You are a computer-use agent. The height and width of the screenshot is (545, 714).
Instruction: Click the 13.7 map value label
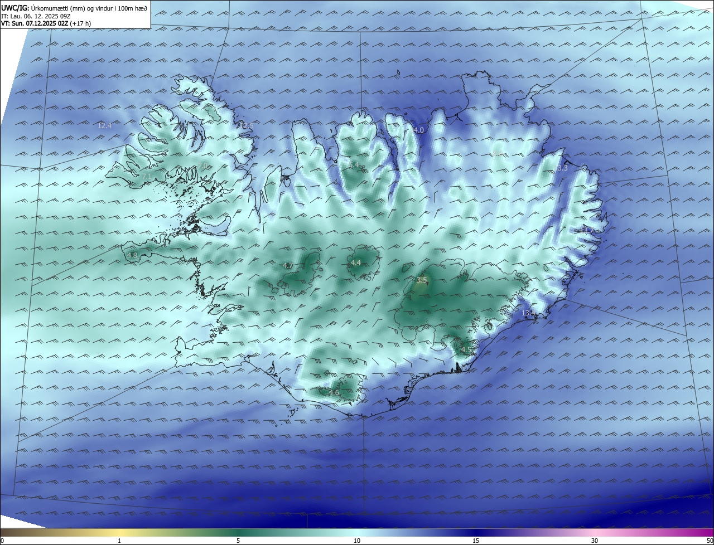(x=586, y=230)
